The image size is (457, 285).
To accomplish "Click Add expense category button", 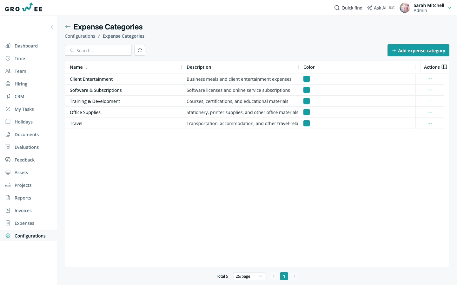I will click(418, 50).
